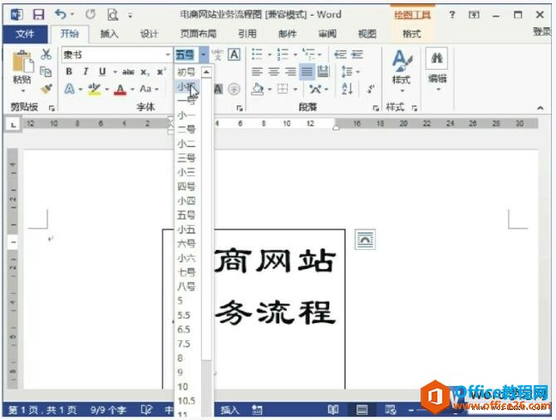Viewport: 556px width, 420px height.
Task: Open the 样式 Styles gallery button
Action: pos(401,71)
